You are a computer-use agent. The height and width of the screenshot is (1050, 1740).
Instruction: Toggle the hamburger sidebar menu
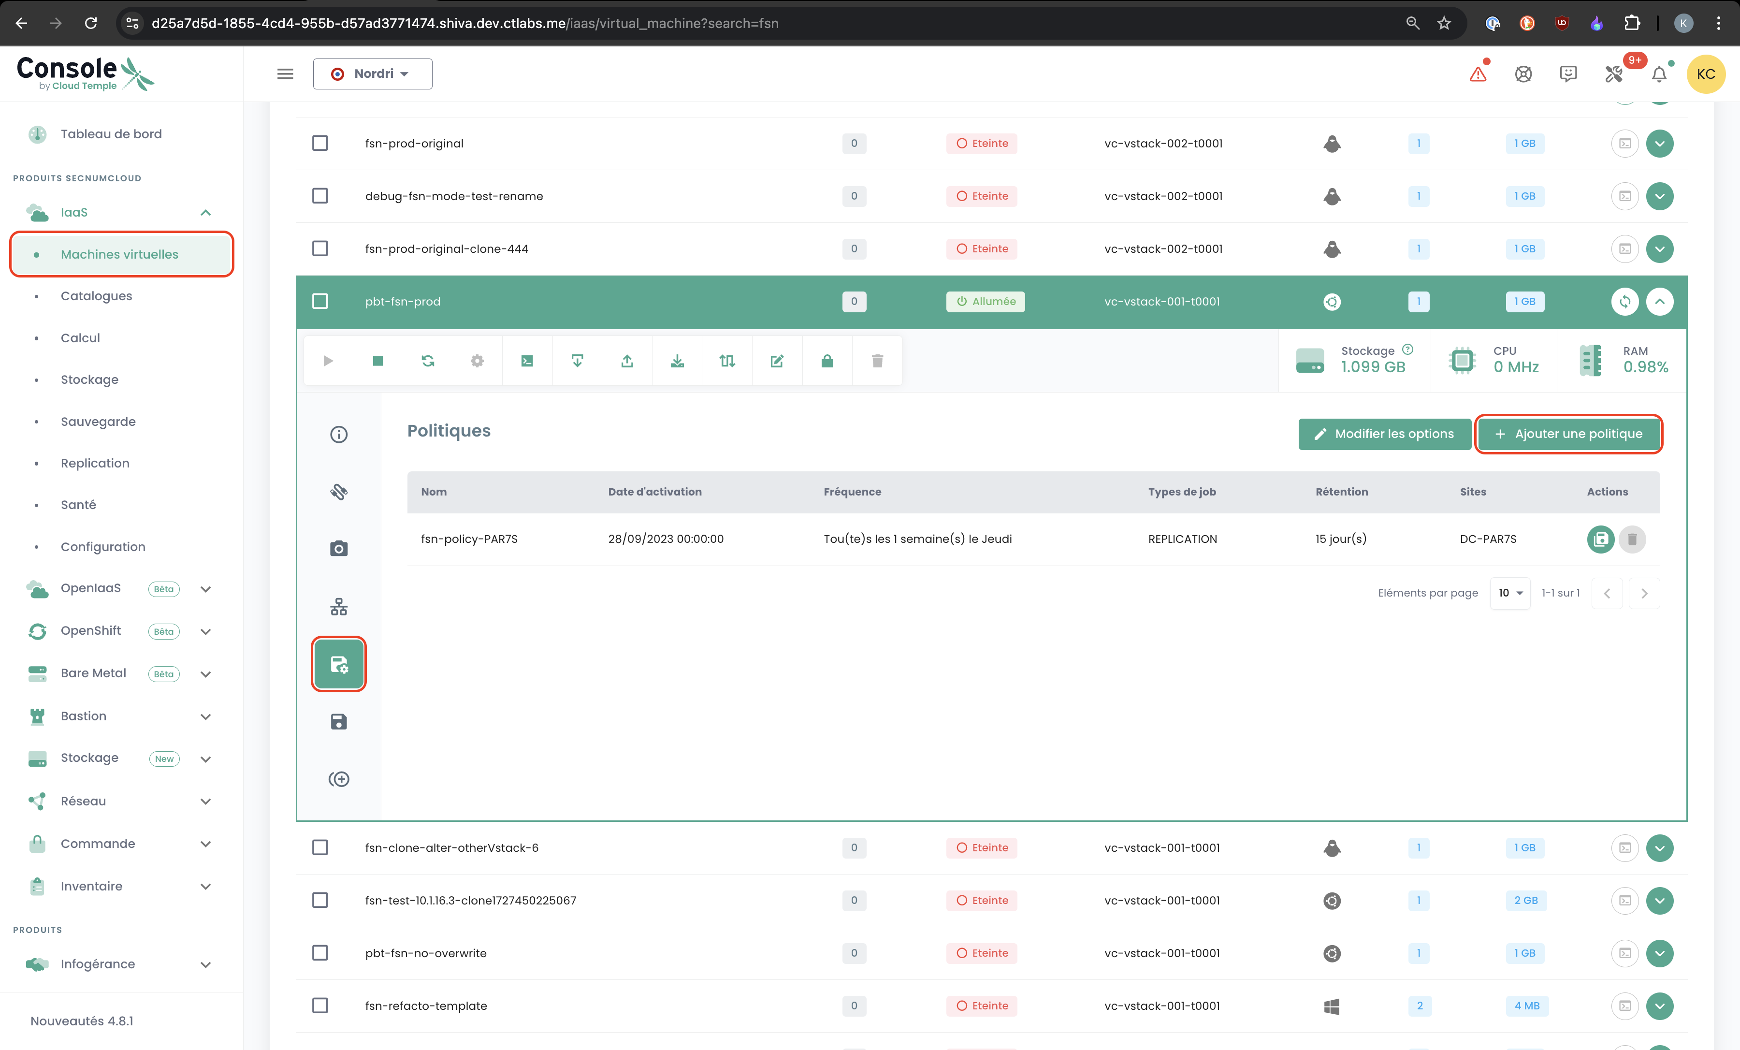coord(285,74)
